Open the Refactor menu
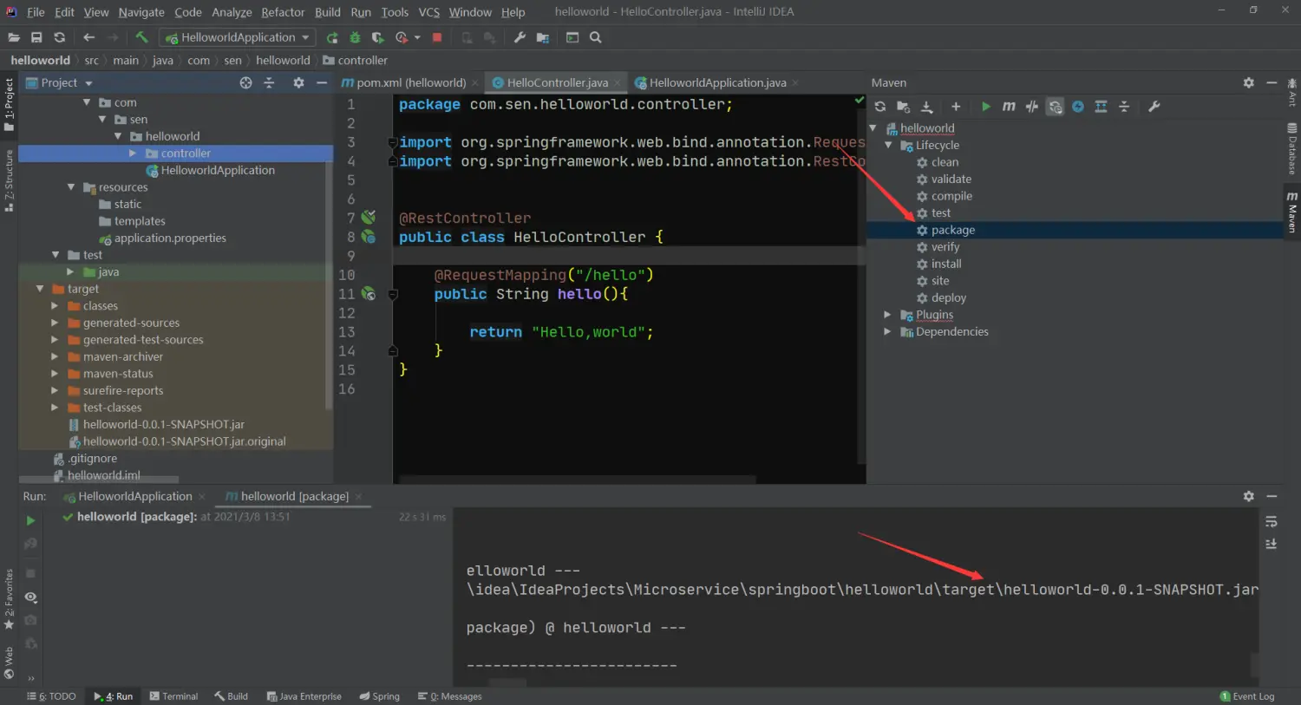1301x705 pixels. coord(283,12)
